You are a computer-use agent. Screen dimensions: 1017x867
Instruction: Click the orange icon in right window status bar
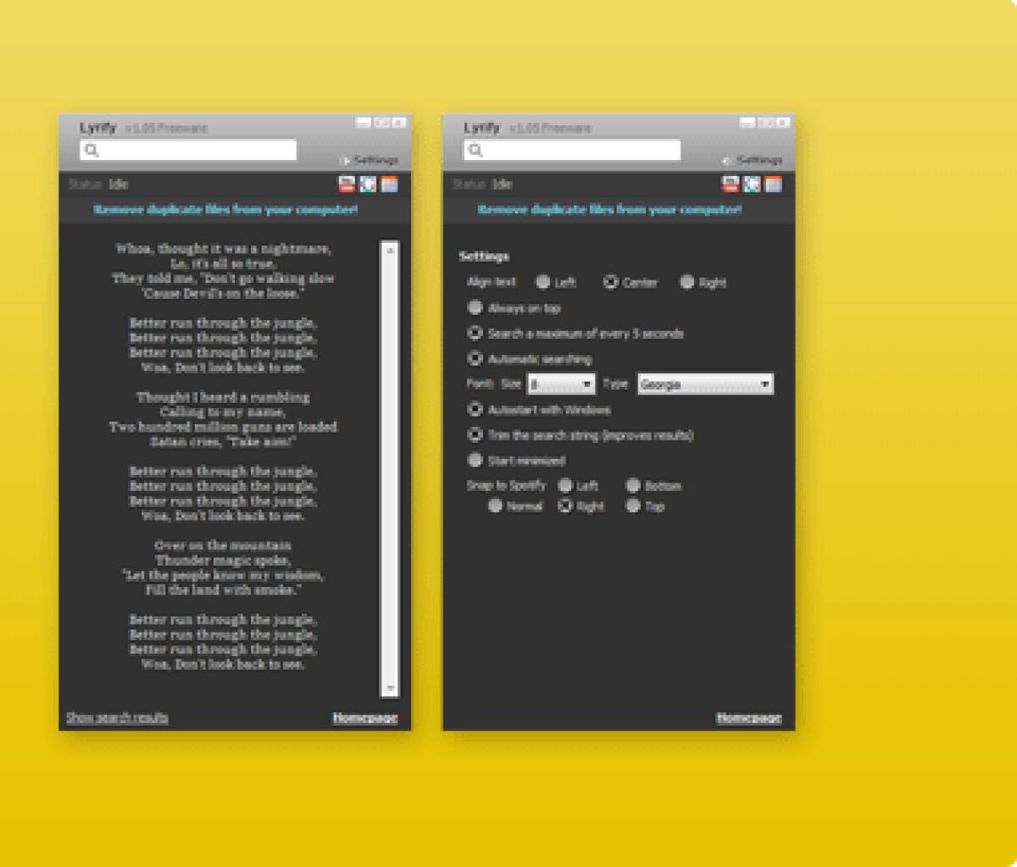(x=773, y=185)
